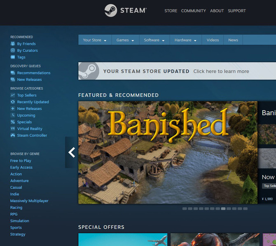Expand the Your Store dropdown
The height and width of the screenshot is (246, 276).
pyautogui.click(x=95, y=40)
